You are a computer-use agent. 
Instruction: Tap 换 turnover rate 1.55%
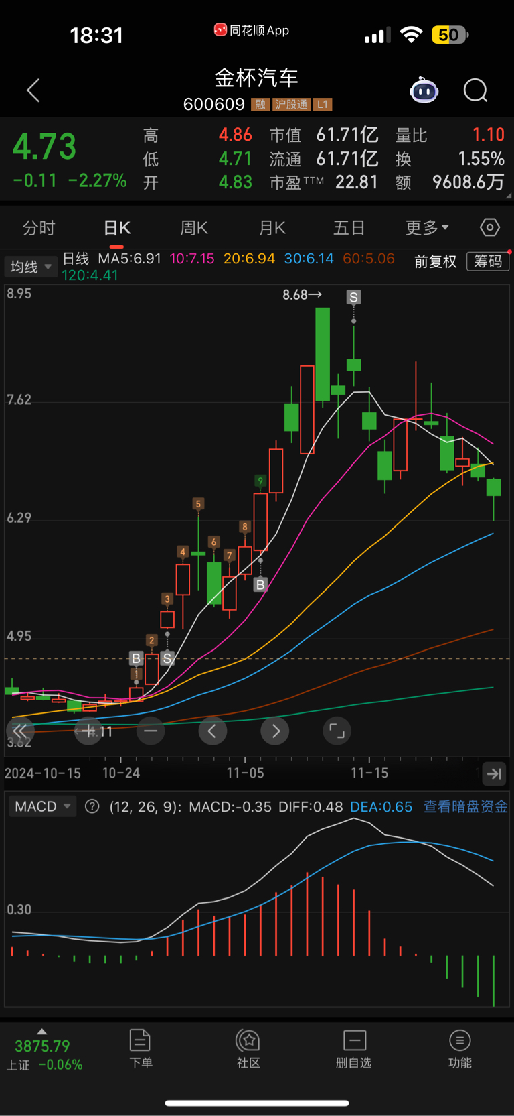pos(481,159)
